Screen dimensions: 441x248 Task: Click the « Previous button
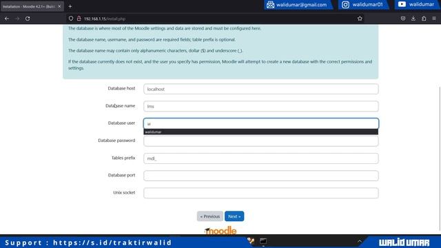click(x=209, y=216)
